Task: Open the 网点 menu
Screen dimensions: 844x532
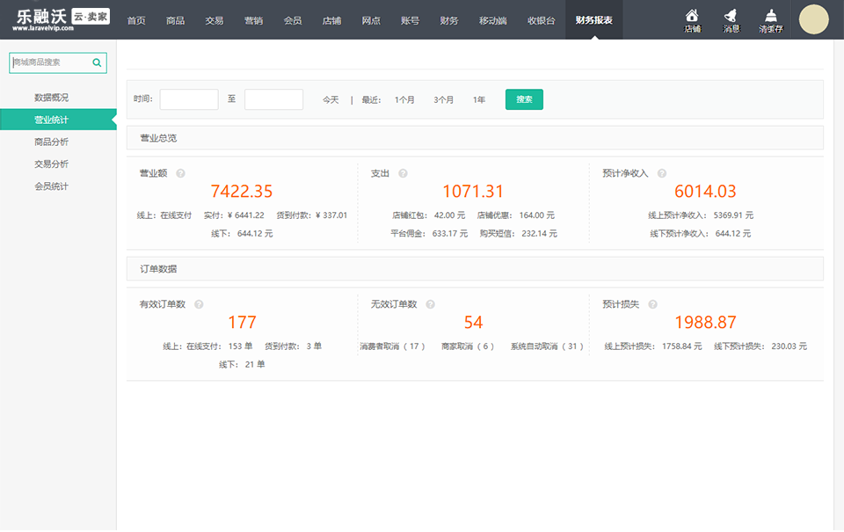Action: coord(371,20)
